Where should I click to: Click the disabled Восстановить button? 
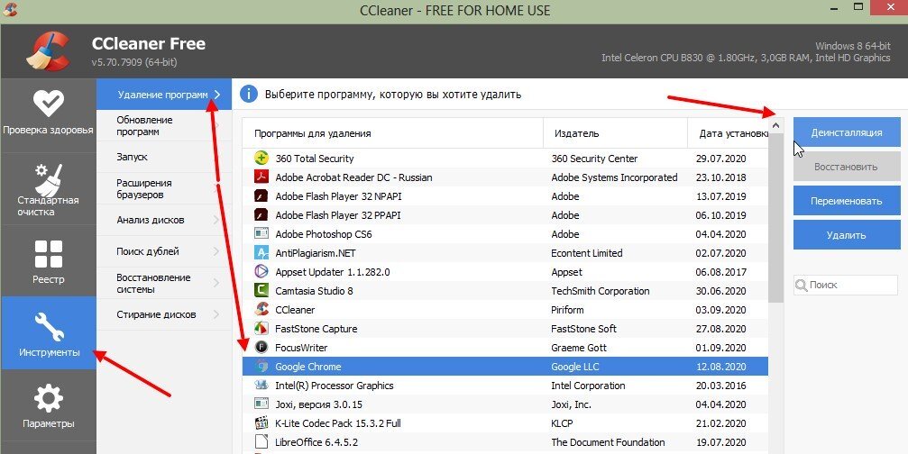(847, 167)
